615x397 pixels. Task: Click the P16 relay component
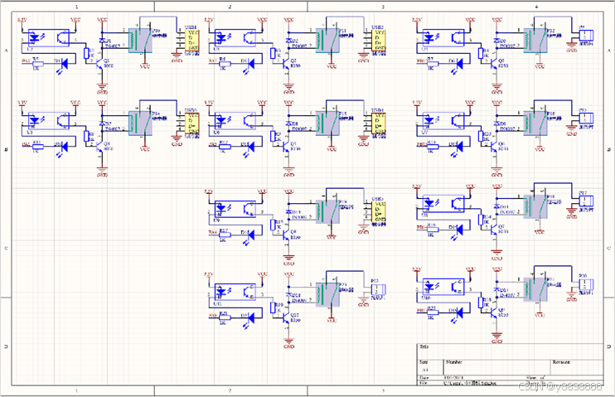[x=535, y=123]
